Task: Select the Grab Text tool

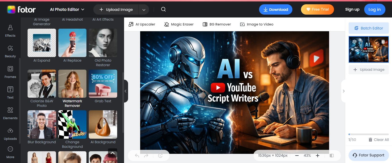Action: [x=103, y=86]
